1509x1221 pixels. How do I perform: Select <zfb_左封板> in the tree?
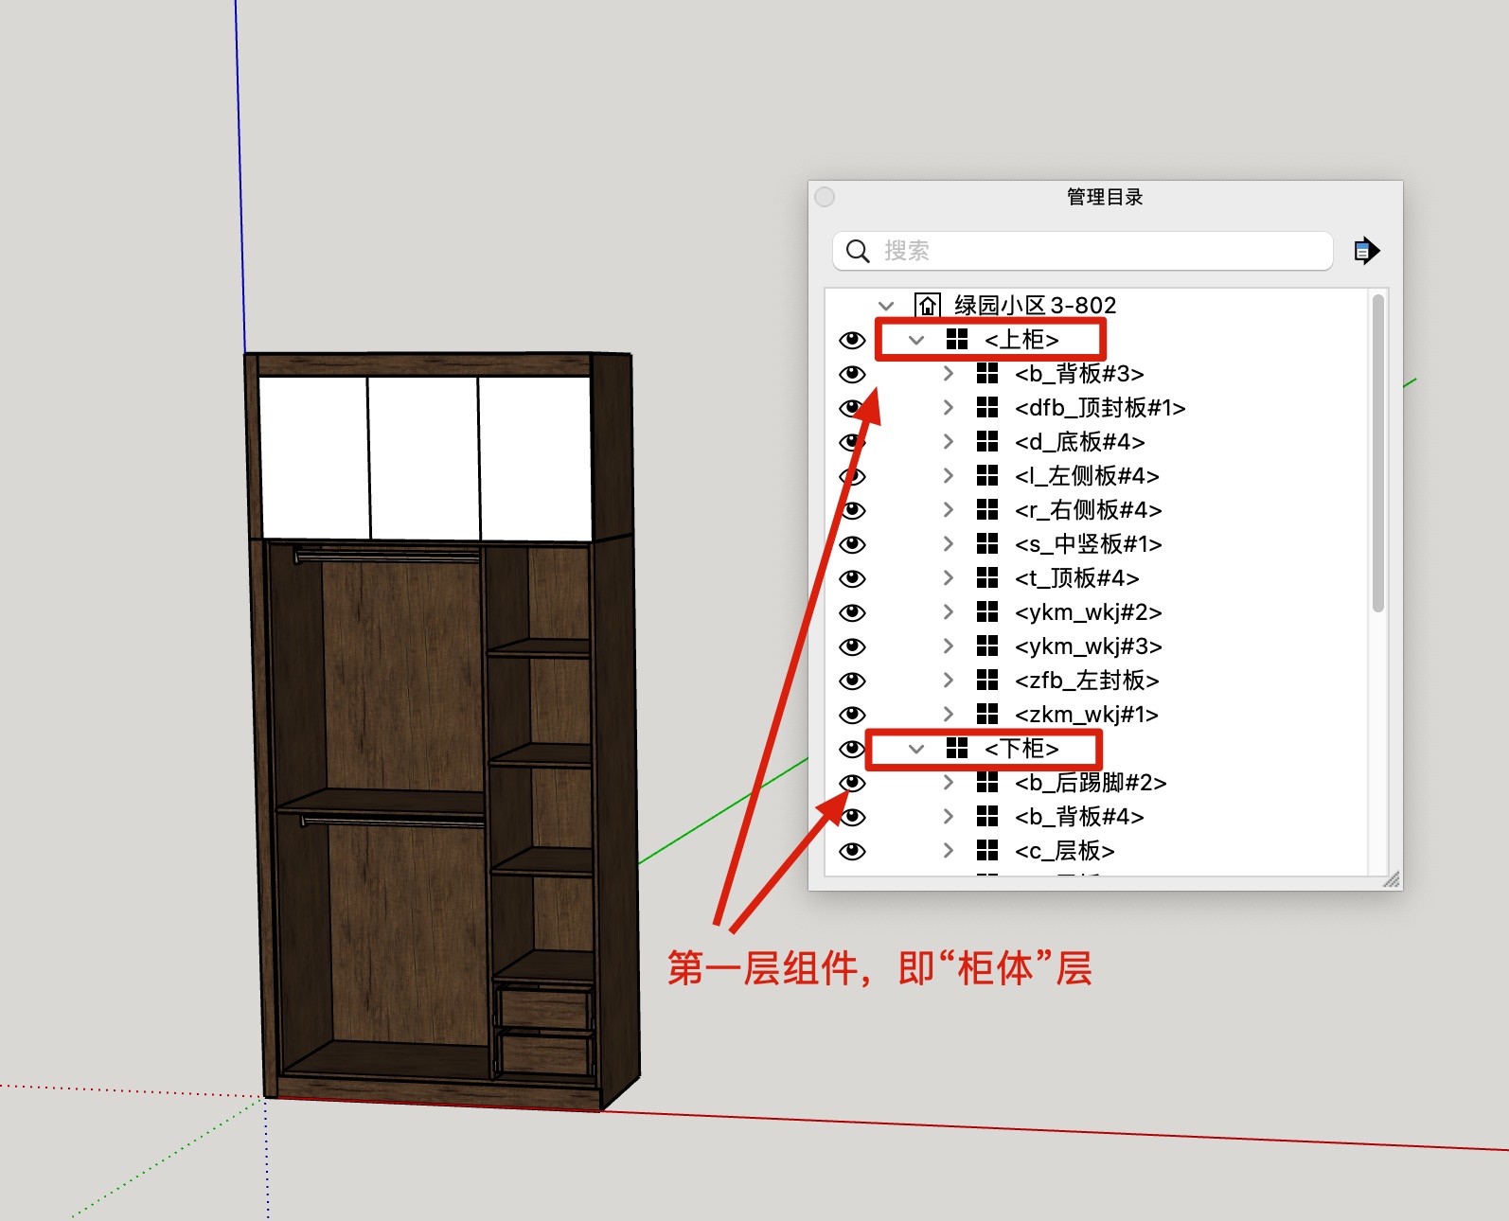[1087, 681]
